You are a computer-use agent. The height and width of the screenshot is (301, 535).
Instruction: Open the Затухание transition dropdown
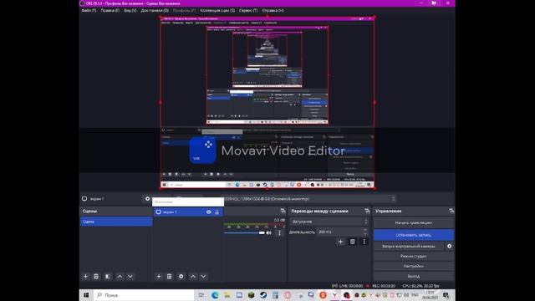[x=329, y=222]
